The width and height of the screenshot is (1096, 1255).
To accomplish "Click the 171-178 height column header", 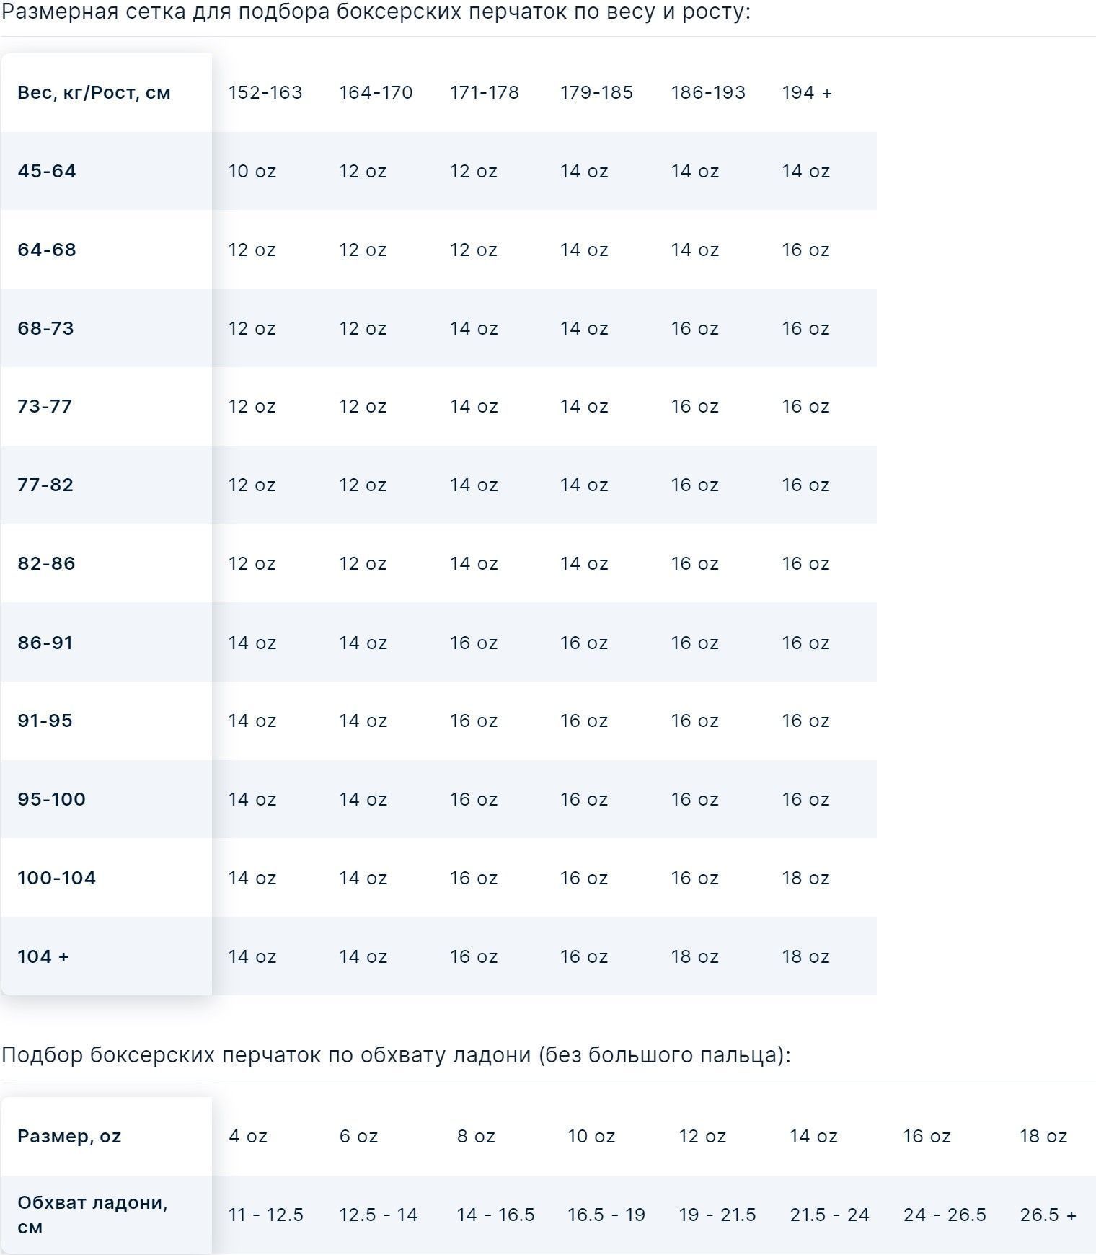I will [x=484, y=93].
